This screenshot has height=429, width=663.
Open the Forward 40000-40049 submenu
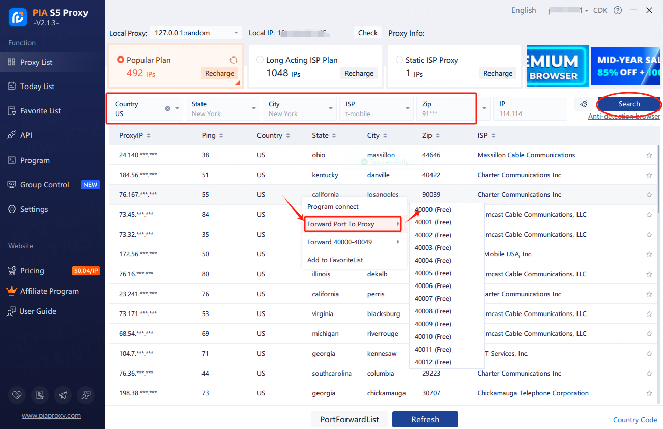(x=354, y=242)
